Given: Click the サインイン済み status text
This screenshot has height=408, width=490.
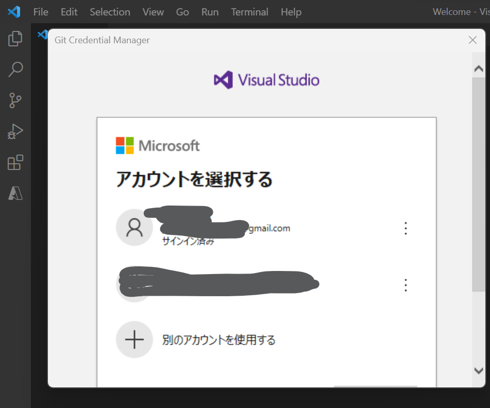Looking at the screenshot, I should click(x=188, y=241).
